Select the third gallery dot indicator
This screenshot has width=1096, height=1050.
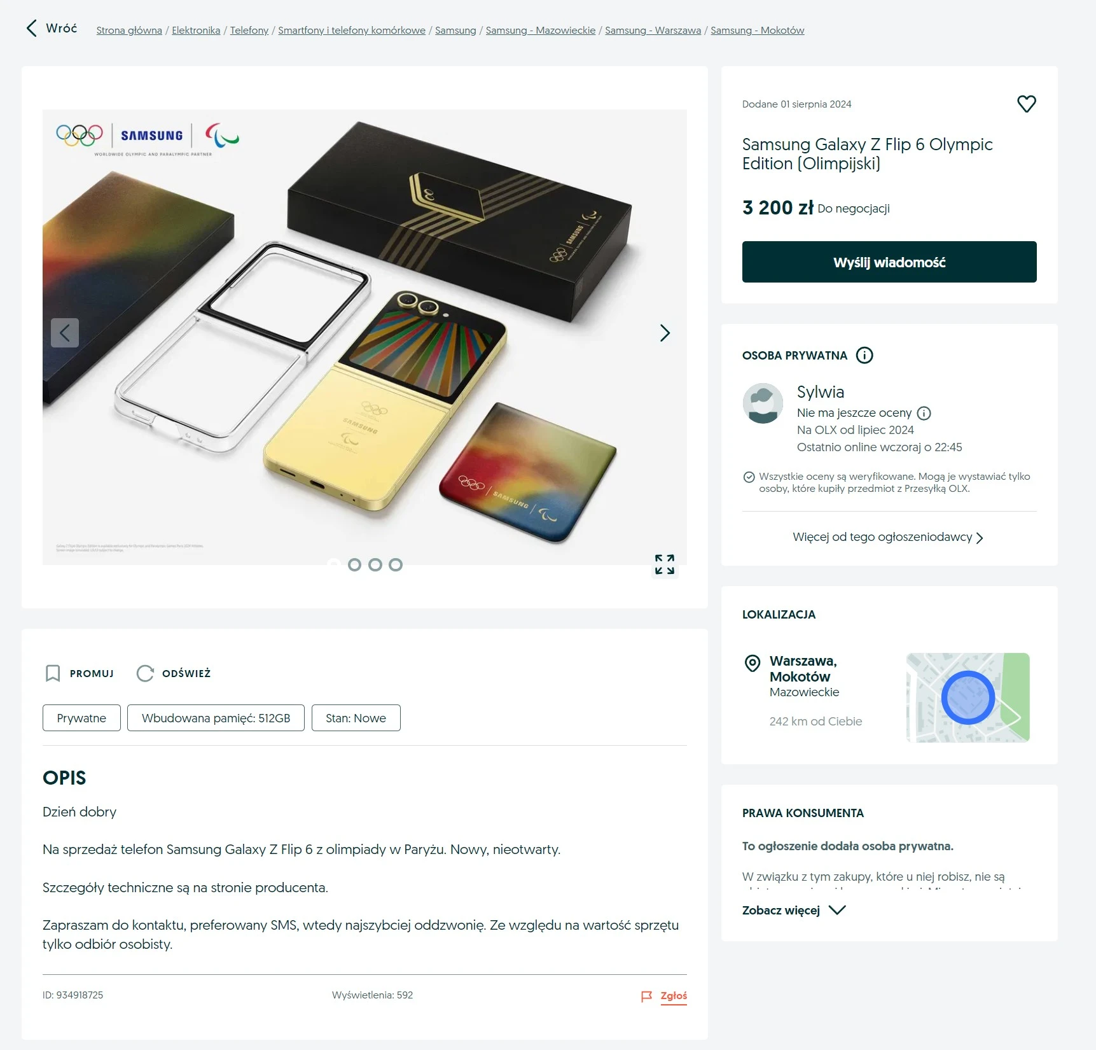tap(375, 564)
